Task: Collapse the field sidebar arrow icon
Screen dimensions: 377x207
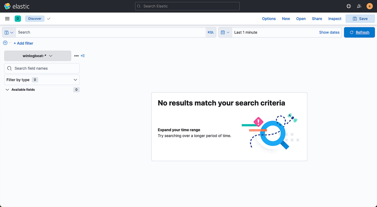Action: 83,56
